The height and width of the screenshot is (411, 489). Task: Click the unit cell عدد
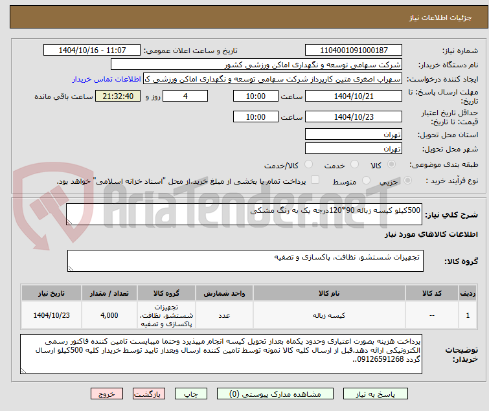(x=224, y=315)
